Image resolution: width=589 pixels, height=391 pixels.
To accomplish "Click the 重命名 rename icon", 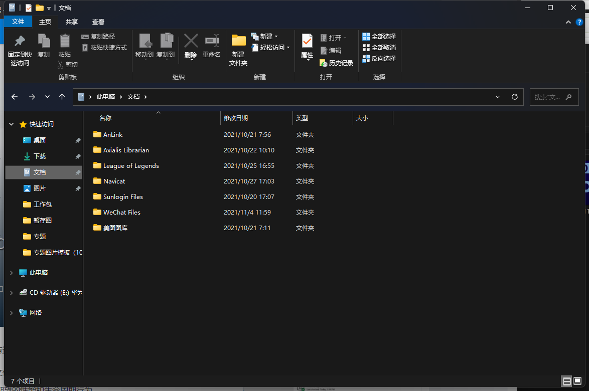I will tap(212, 41).
